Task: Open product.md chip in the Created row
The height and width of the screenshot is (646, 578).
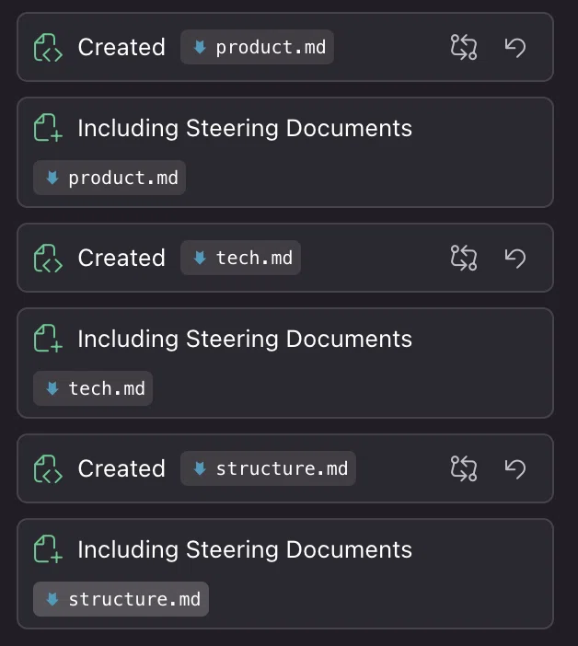Action: [257, 47]
